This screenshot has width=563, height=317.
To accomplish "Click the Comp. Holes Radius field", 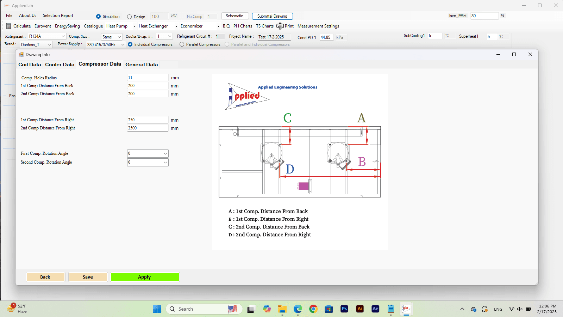I will [x=148, y=78].
